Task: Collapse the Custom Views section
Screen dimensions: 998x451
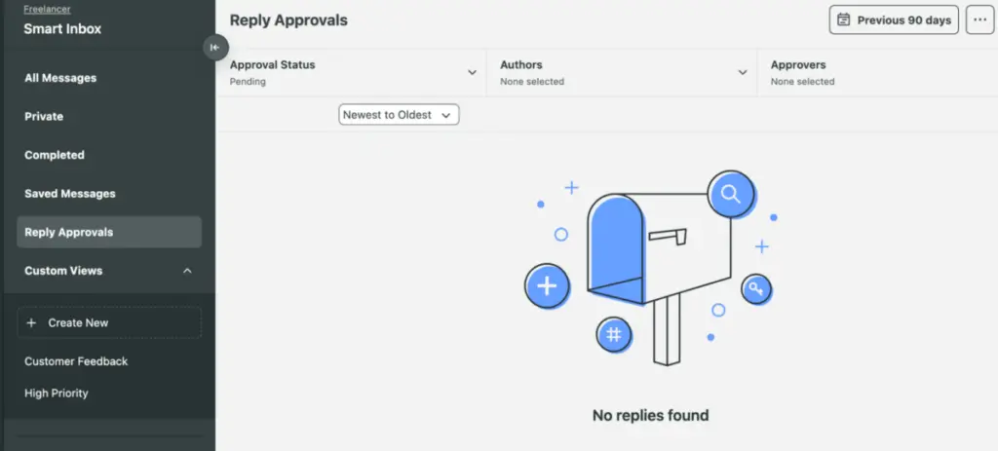Action: point(188,271)
